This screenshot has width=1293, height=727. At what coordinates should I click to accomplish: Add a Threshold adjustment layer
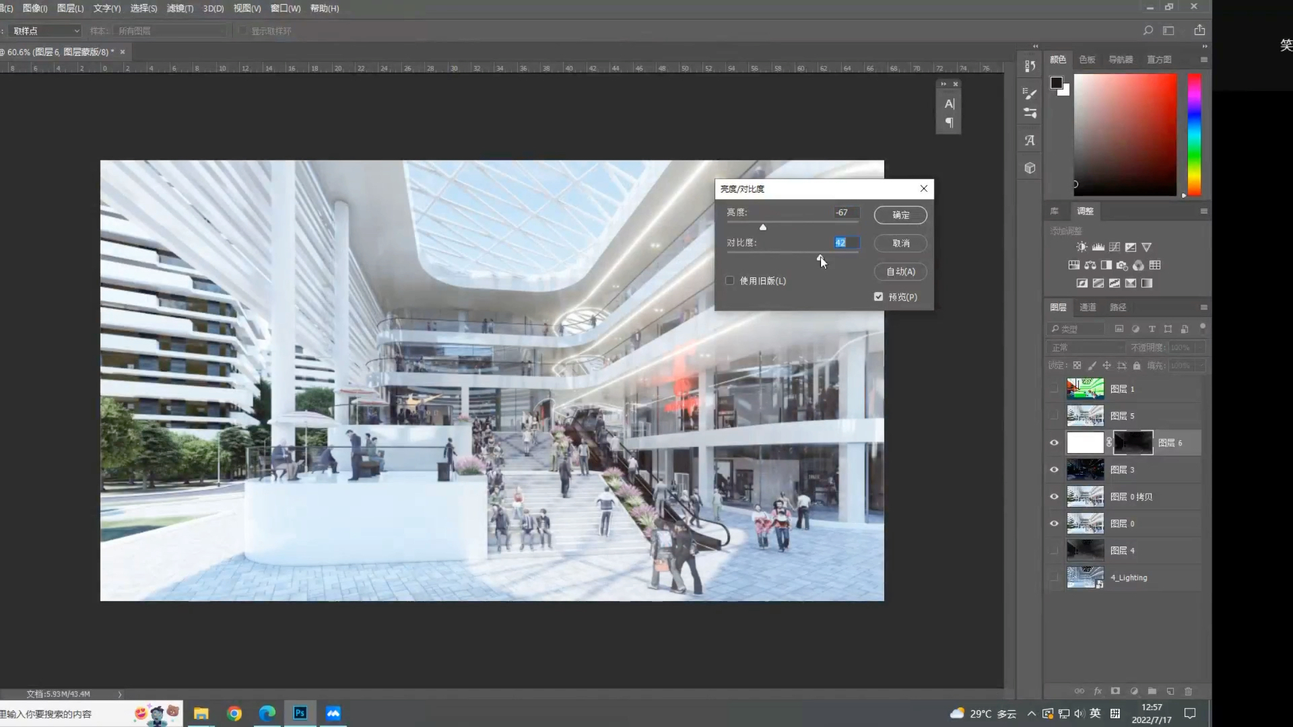tap(1115, 283)
